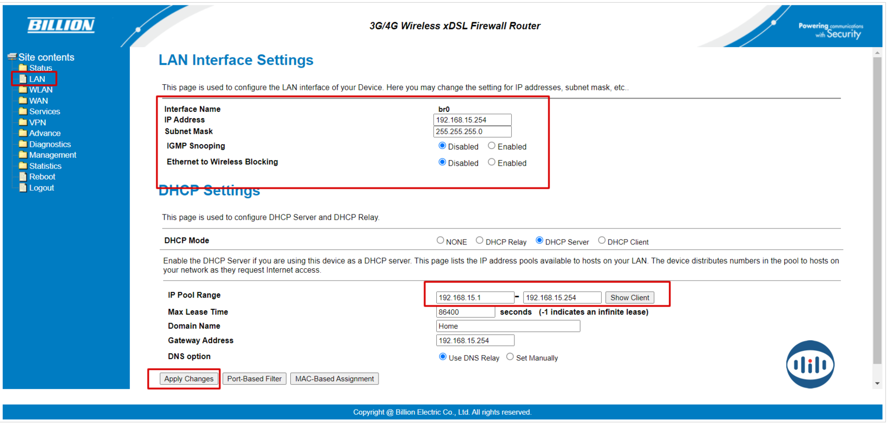Click the Logout page icon
This screenshot has width=888, height=424.
pos(23,188)
